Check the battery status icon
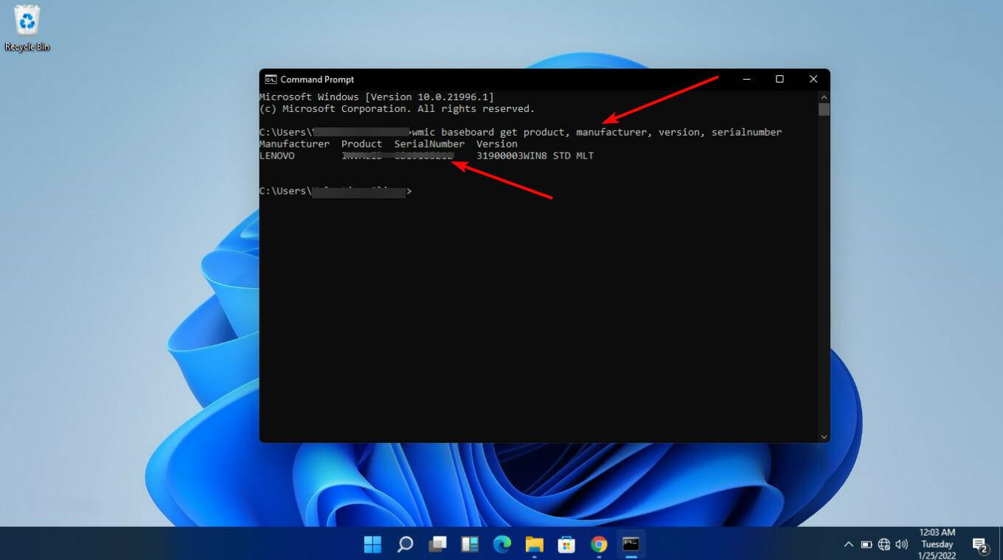The width and height of the screenshot is (1003, 560). (x=867, y=544)
